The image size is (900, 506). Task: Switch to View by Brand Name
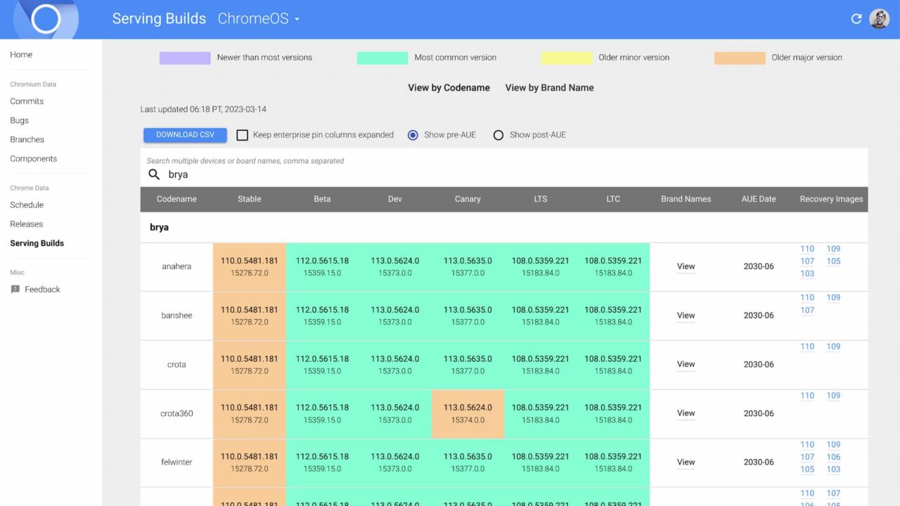[549, 88]
